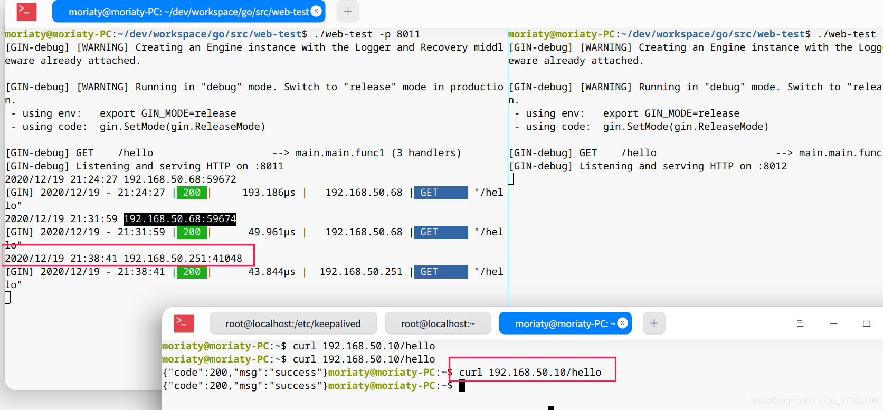Click the terminal app icon in the back window
883x410 pixels.
[26, 11]
